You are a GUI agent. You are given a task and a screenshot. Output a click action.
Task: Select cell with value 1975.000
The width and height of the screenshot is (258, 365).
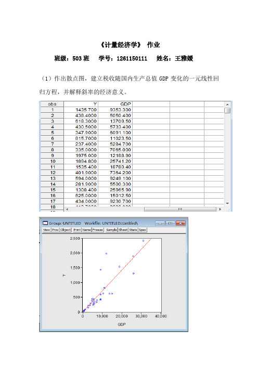click(81, 155)
